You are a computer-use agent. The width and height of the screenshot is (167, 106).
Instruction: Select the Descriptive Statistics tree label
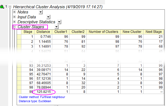36,22
